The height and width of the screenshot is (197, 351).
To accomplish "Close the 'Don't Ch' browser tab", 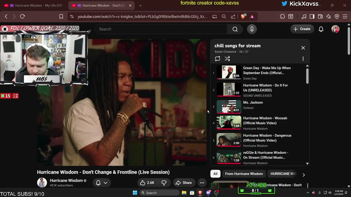I will pyautogui.click(x=130, y=5).
